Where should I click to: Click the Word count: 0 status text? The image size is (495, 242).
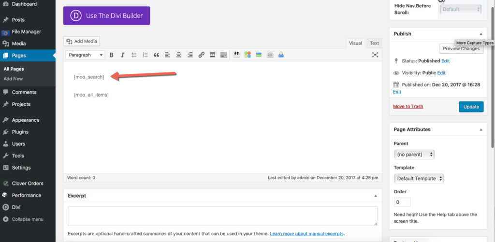81,178
